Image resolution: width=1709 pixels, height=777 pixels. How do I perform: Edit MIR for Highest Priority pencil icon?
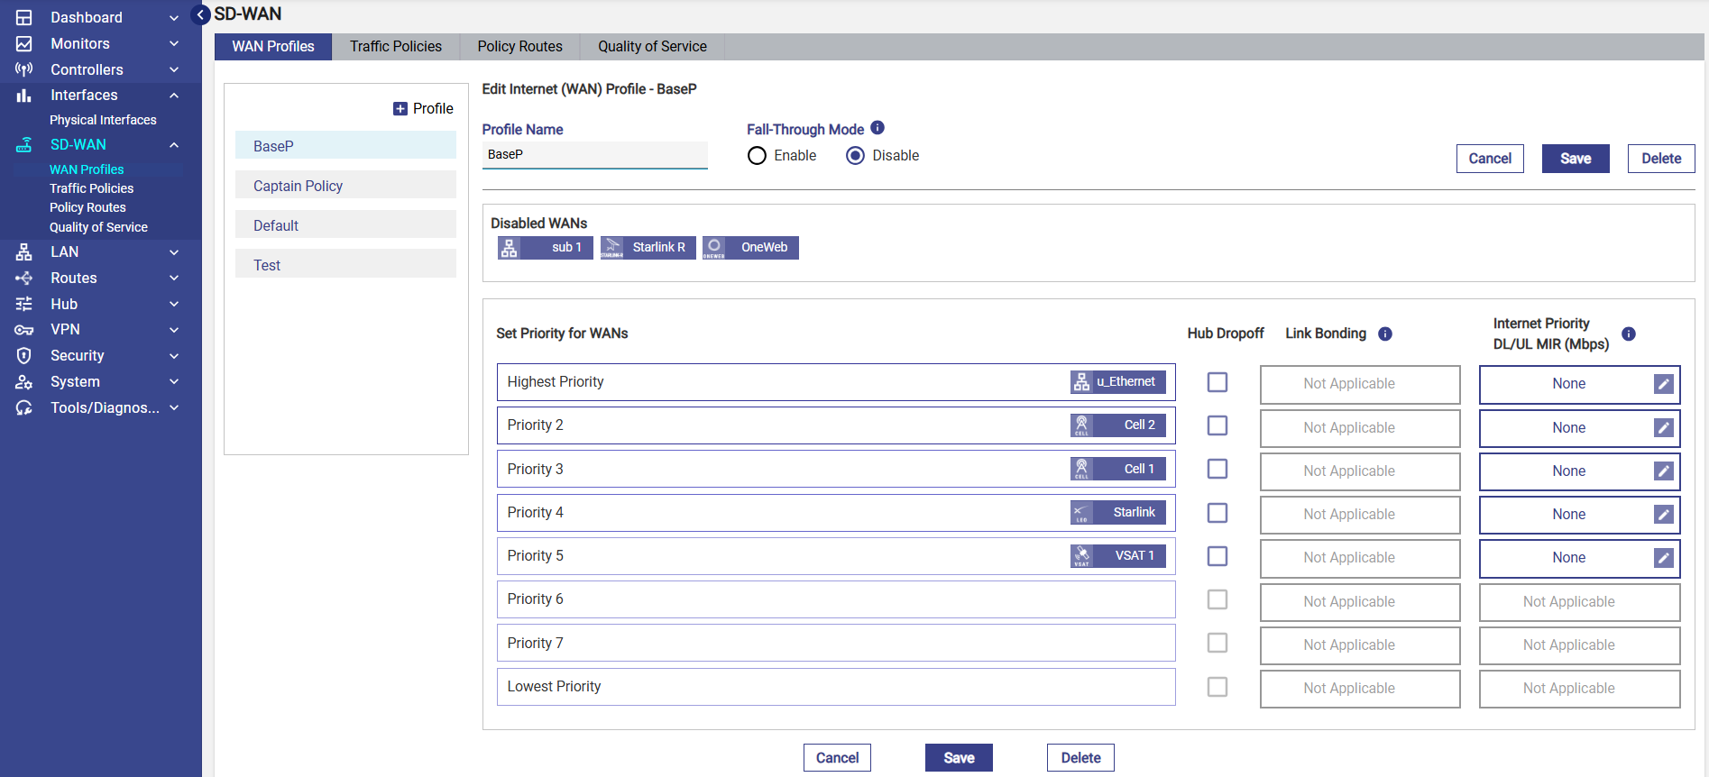coord(1664,384)
